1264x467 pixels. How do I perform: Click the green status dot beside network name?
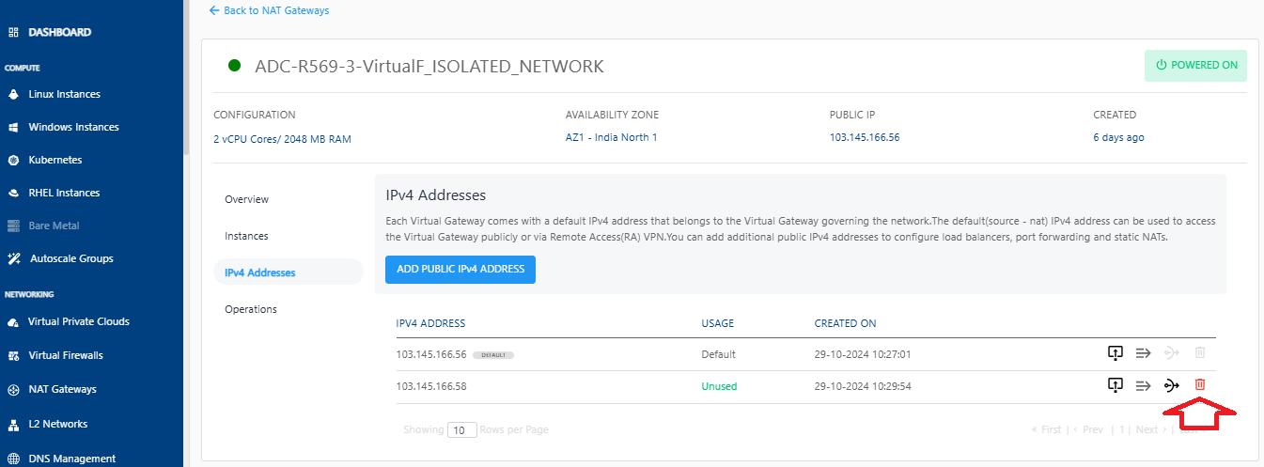tap(235, 66)
